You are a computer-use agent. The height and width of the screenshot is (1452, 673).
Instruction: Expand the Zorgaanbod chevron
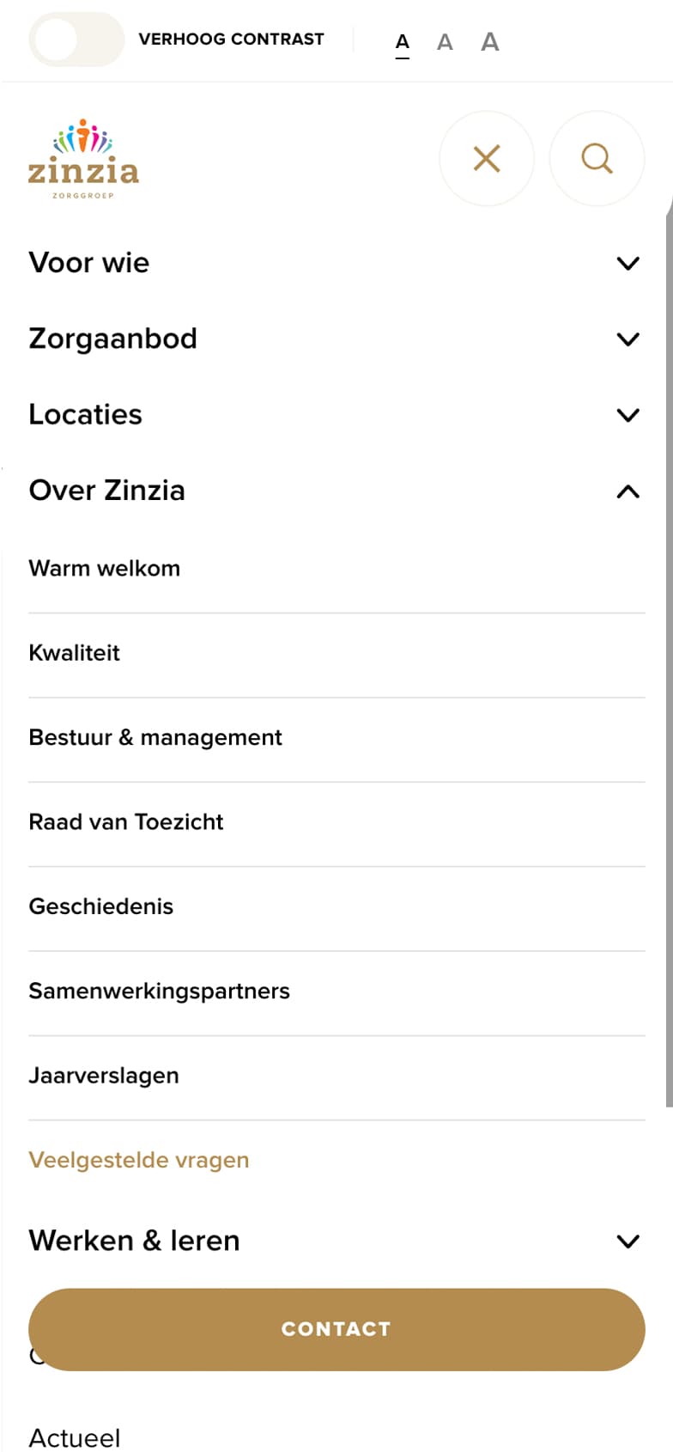[x=628, y=339]
